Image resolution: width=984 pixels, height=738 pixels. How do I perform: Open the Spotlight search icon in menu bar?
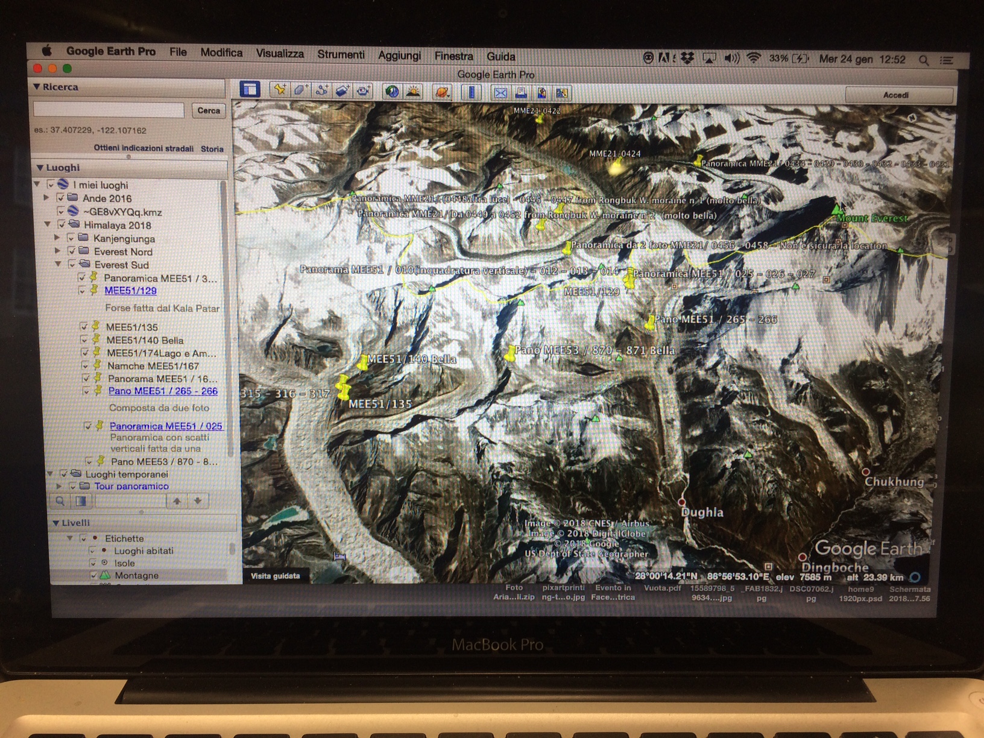click(x=923, y=60)
